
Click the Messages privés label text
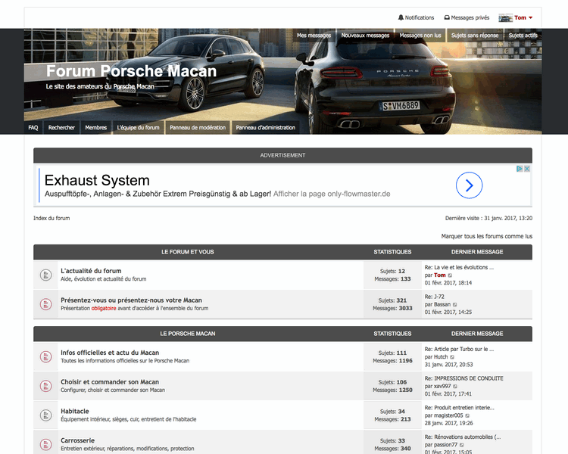[470, 17]
